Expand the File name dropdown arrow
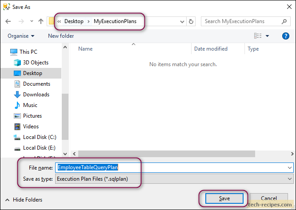Image resolution: width=296 pixels, height=210 pixels. tap(290, 167)
